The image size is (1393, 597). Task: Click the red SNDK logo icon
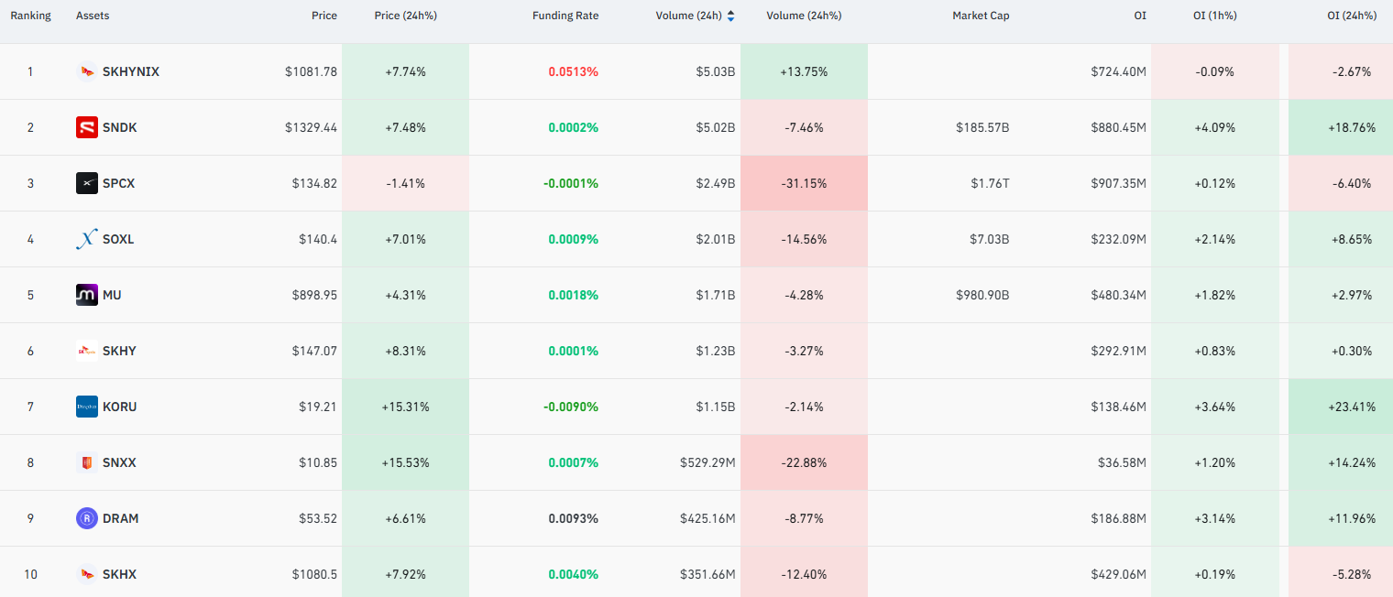87,127
